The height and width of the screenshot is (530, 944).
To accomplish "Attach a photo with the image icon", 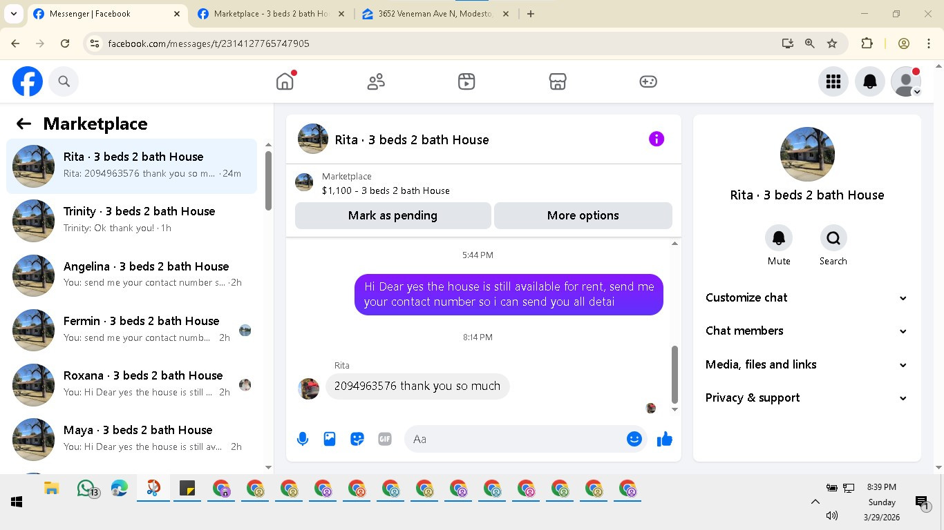I will coord(330,439).
